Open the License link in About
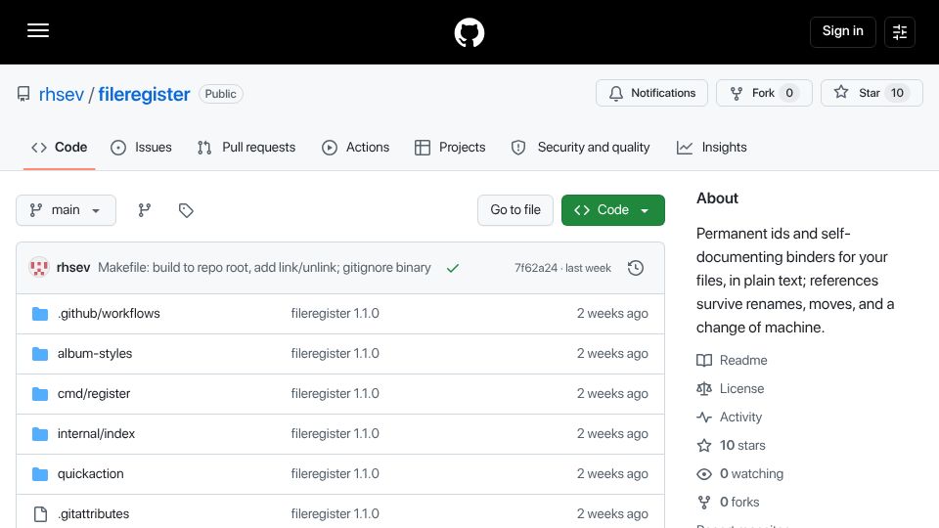The width and height of the screenshot is (939, 528). pyautogui.click(x=730, y=388)
